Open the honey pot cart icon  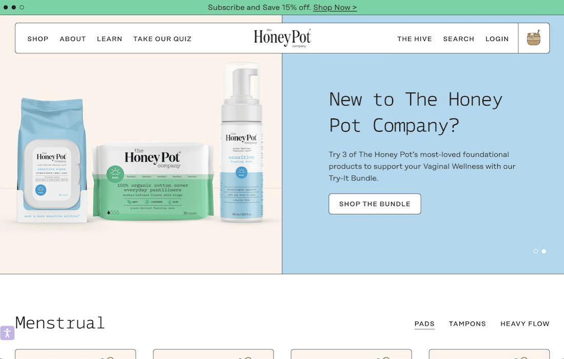(533, 38)
